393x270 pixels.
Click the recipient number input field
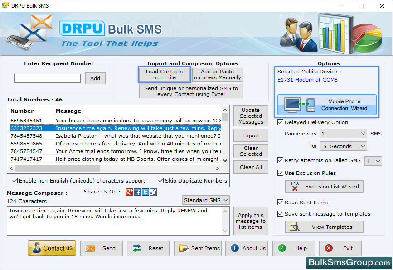click(48, 78)
